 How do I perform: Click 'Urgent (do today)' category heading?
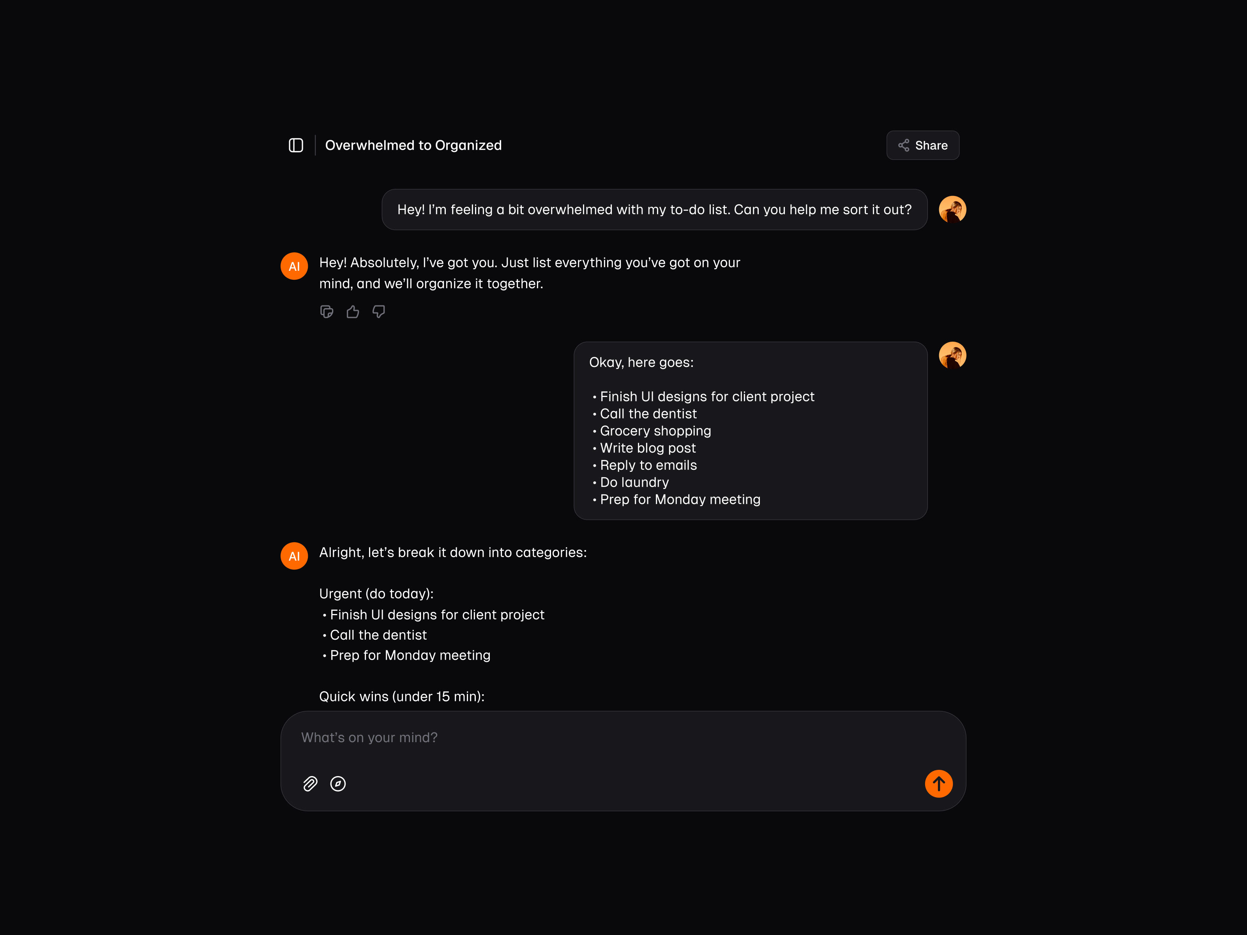pos(376,593)
